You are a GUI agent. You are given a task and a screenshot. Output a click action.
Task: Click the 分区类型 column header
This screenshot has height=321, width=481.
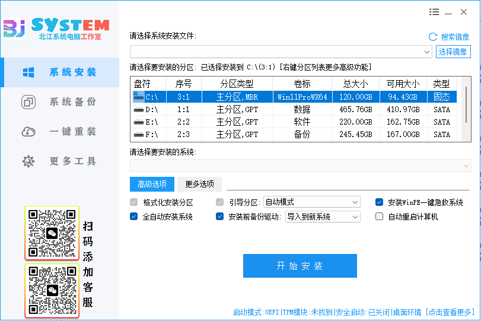pyautogui.click(x=237, y=84)
